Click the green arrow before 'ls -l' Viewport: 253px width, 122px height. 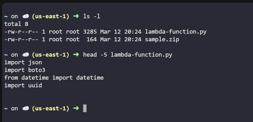[x=76, y=16]
